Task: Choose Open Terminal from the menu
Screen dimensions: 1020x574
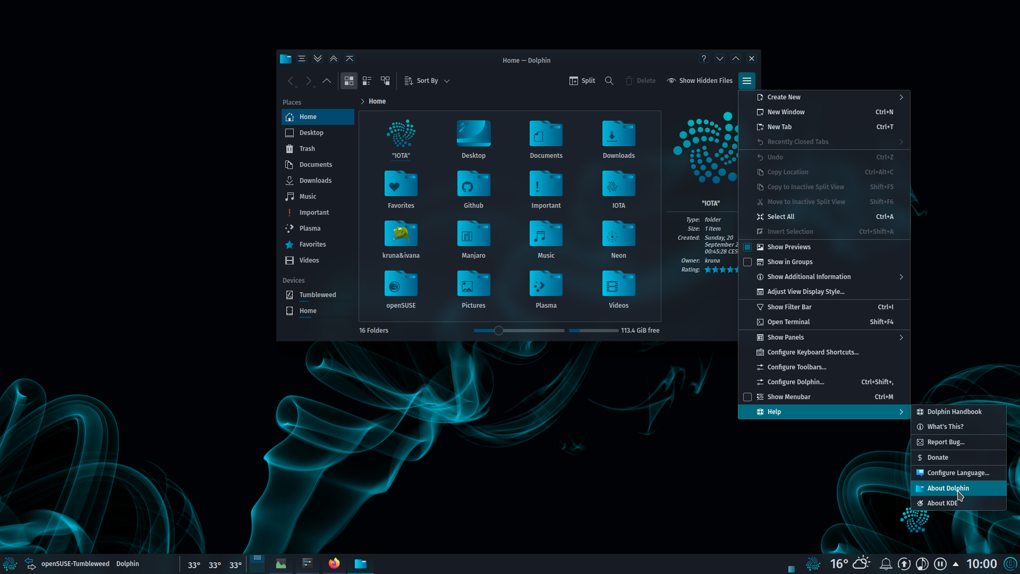Action: click(x=824, y=322)
